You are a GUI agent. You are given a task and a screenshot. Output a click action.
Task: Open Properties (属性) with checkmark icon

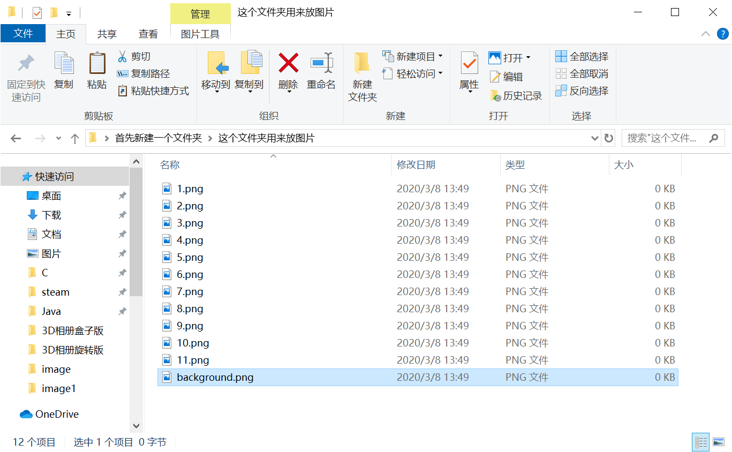[469, 72]
